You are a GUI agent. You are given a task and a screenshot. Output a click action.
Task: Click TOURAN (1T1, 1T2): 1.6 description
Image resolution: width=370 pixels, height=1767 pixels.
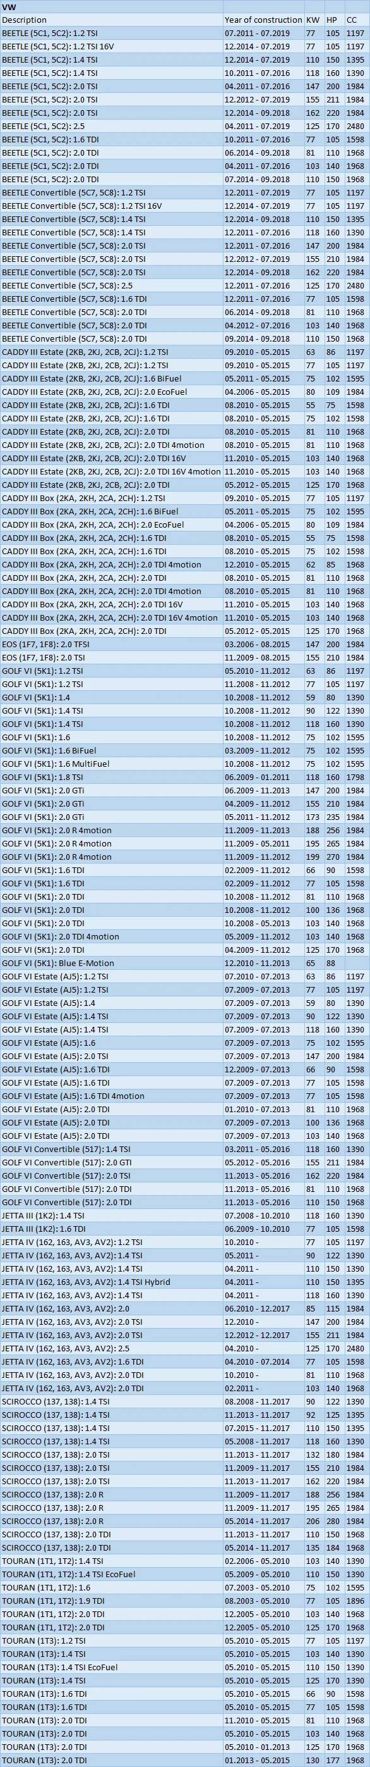(46, 1587)
